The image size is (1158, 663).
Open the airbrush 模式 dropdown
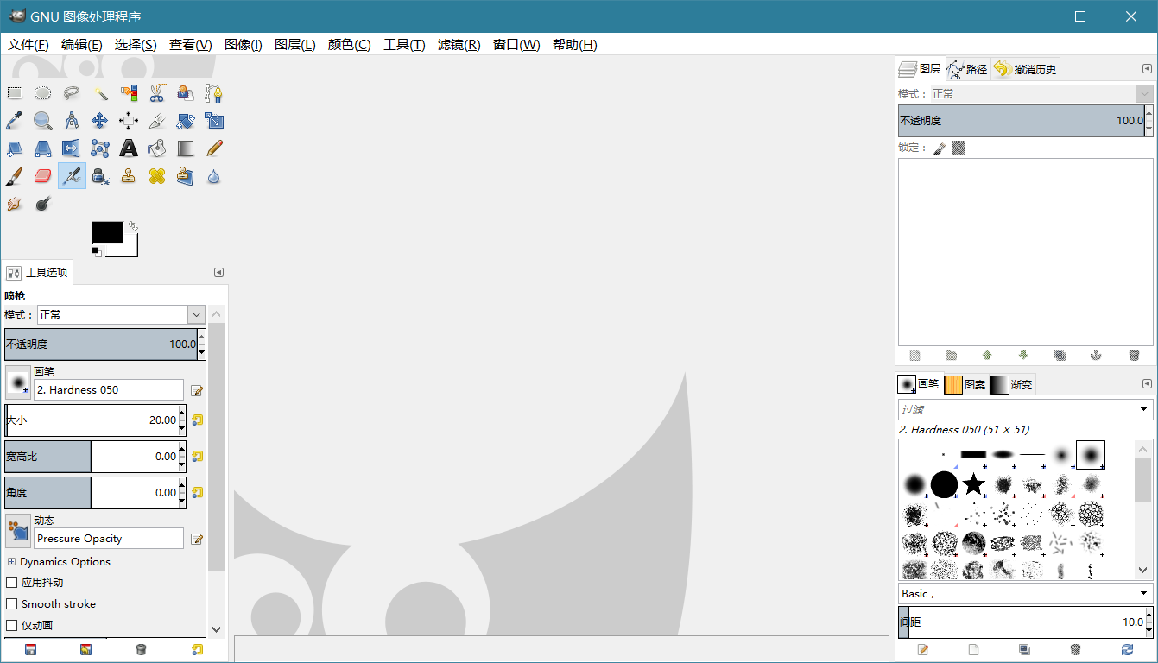click(x=196, y=314)
